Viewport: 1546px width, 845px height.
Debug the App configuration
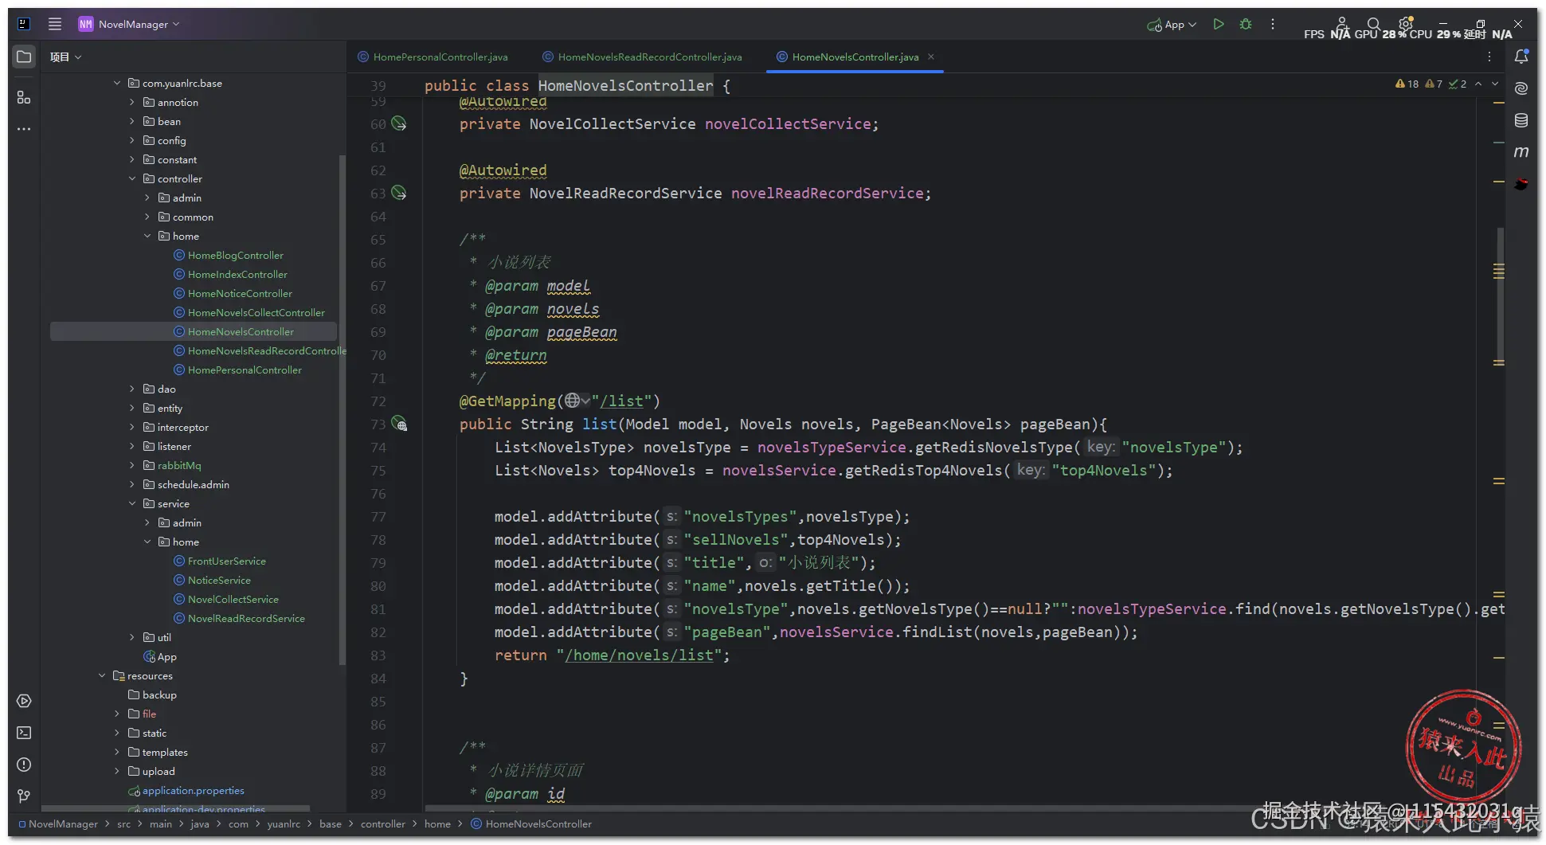[x=1246, y=25]
